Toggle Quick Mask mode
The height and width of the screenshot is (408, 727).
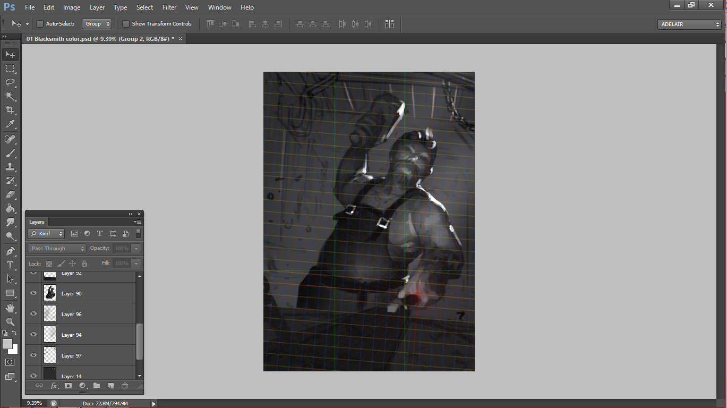(x=10, y=362)
